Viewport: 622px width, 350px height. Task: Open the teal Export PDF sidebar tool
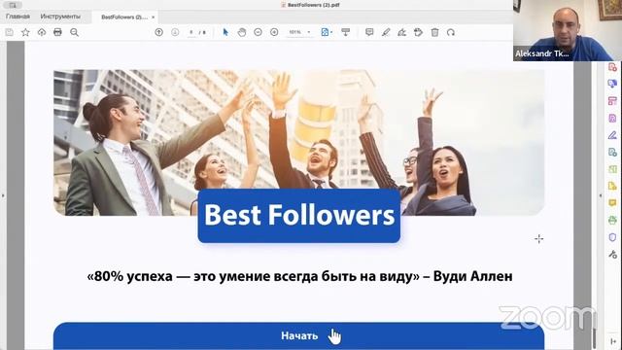612,153
